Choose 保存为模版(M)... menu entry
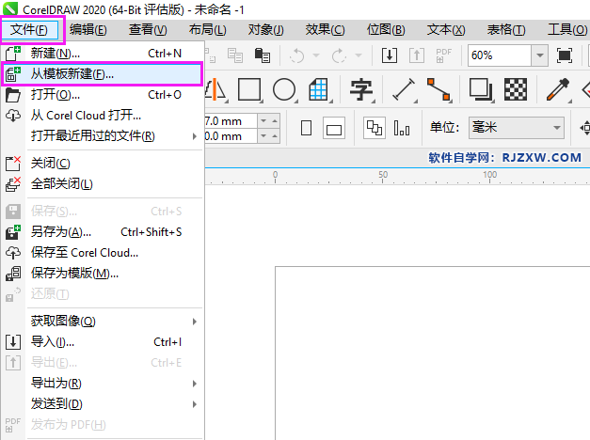The width and height of the screenshot is (590, 440). click(x=103, y=274)
